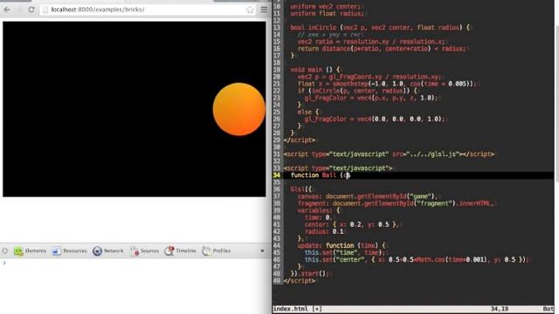Viewport: 559px width, 314px height.
Task: Click the '}).start();' line
Action: [309, 274]
